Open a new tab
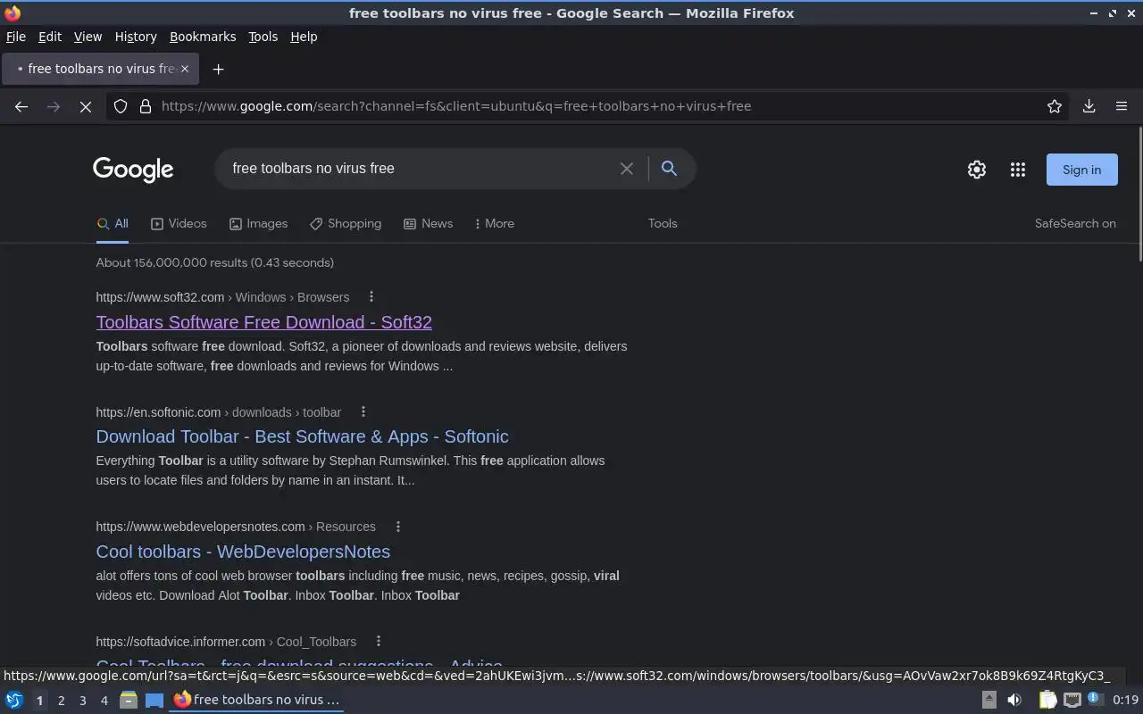The height and width of the screenshot is (714, 1143). pos(218,69)
